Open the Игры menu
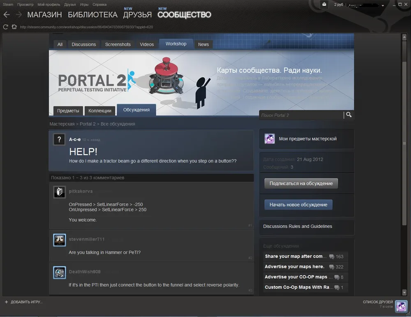This screenshot has width=411, height=317. 84,5
